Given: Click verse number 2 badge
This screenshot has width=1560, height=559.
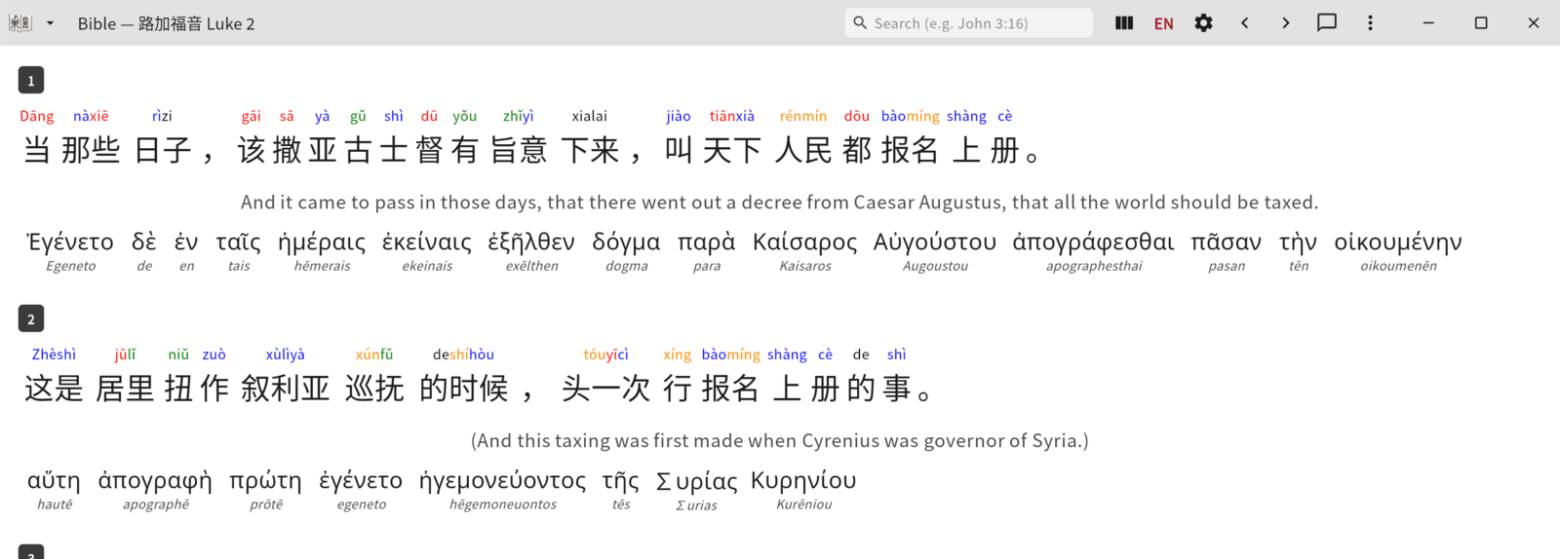Looking at the screenshot, I should (x=31, y=318).
